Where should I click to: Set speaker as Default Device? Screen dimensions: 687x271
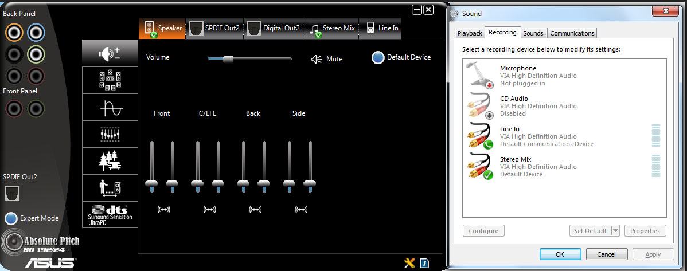click(401, 57)
